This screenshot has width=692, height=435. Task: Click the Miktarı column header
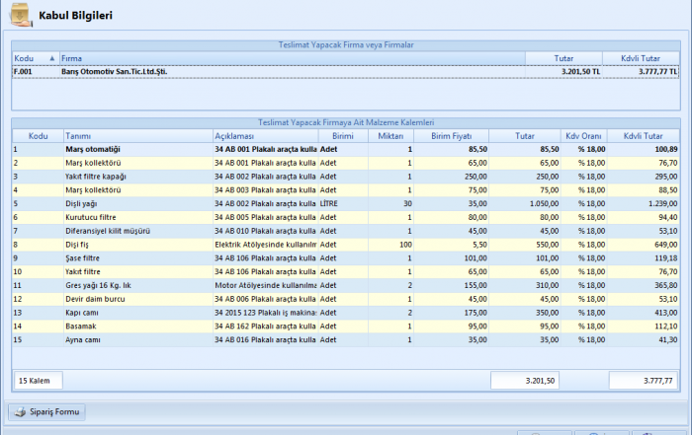(389, 135)
